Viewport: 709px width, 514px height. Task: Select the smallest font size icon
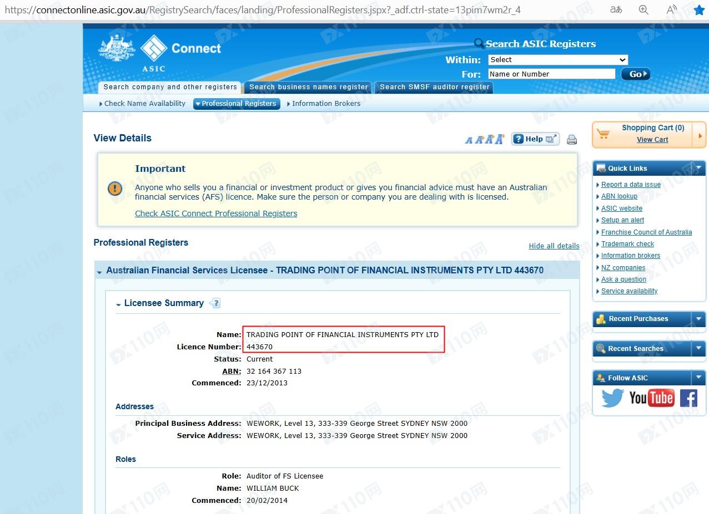click(x=469, y=140)
